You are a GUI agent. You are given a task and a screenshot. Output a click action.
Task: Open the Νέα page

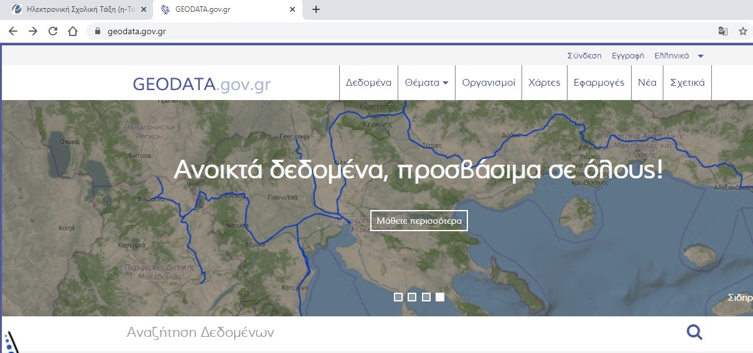coord(647,83)
